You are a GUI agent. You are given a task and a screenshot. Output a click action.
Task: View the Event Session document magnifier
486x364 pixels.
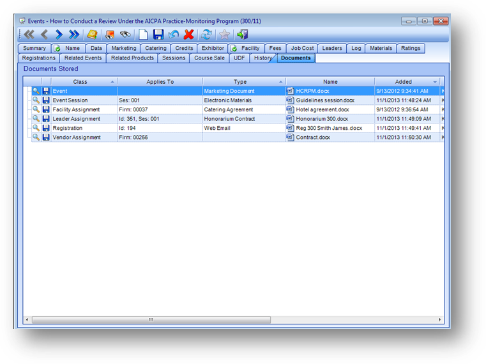(36, 100)
